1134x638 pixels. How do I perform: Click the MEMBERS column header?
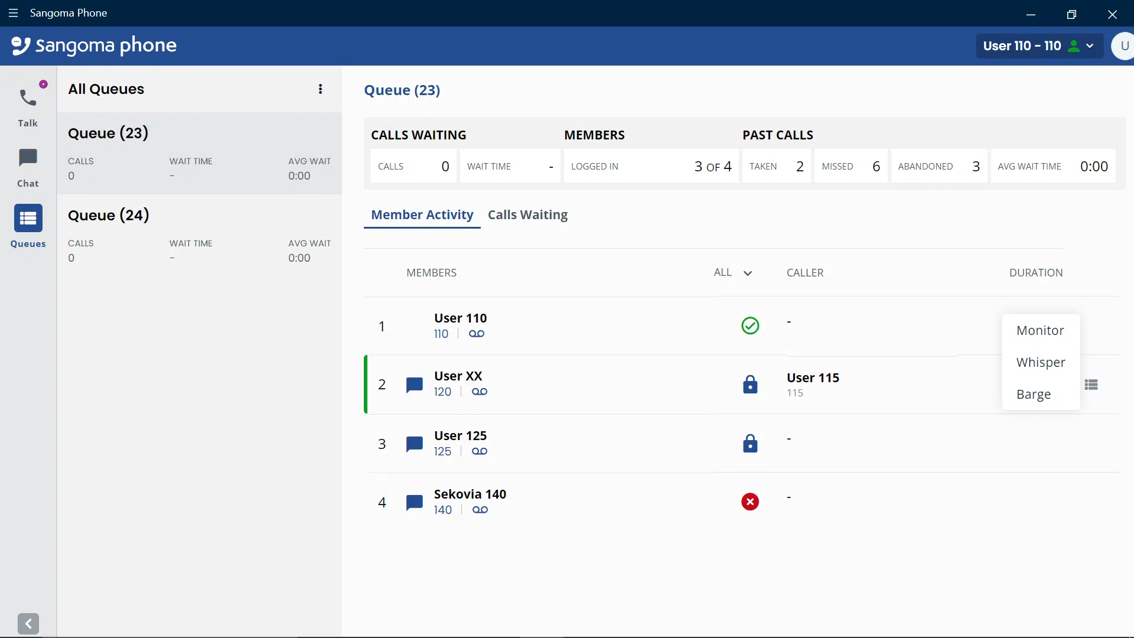tap(431, 272)
